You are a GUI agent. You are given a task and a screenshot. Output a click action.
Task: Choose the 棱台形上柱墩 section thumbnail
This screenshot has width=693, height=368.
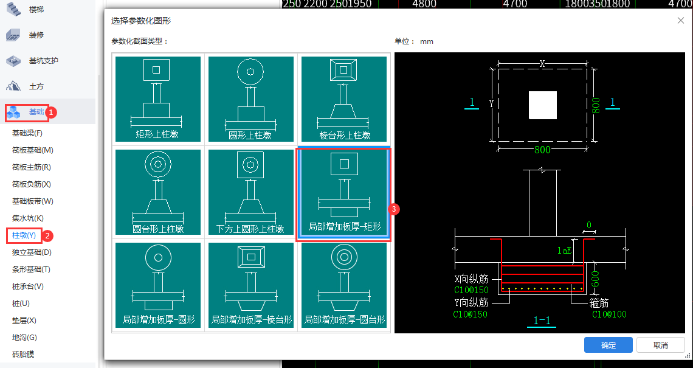pyautogui.click(x=344, y=99)
